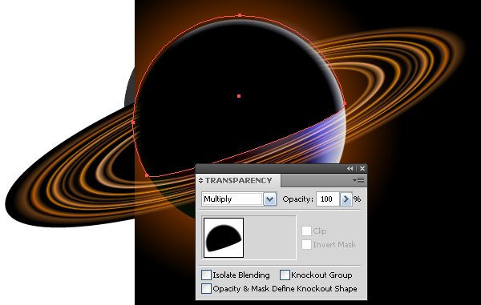Check Opacity & Mask Define Knockout Shape
This screenshot has height=305, width=481.
(x=206, y=288)
